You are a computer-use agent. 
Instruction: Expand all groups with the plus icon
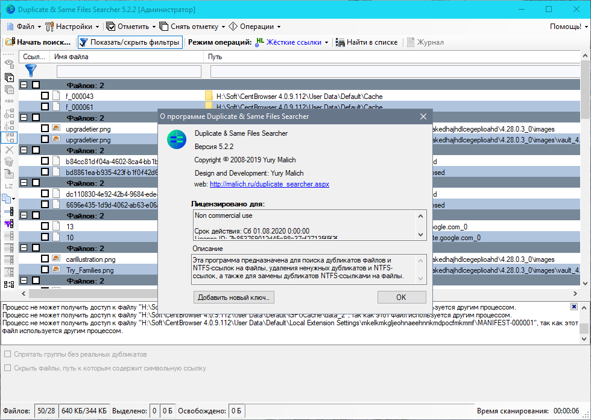[x=9, y=77]
